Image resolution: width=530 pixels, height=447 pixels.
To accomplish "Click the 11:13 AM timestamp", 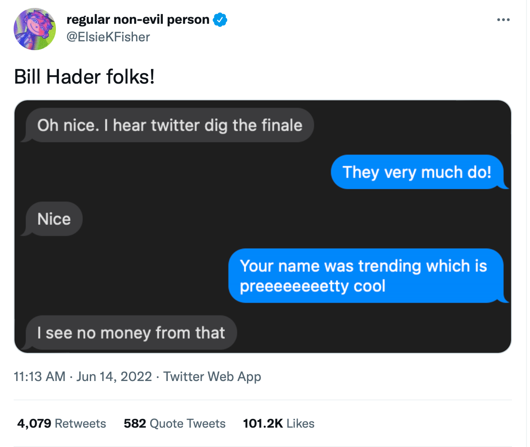I will 40,377.
